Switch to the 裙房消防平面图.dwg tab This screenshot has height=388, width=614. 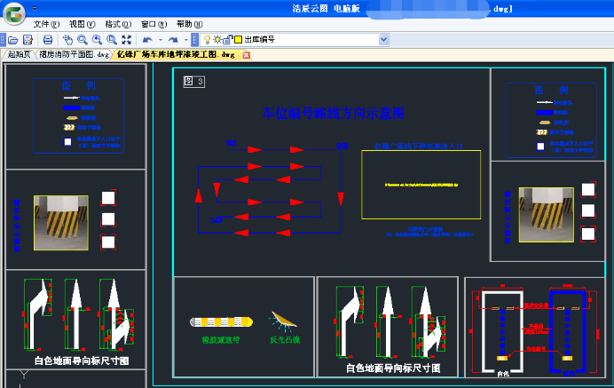coord(75,55)
